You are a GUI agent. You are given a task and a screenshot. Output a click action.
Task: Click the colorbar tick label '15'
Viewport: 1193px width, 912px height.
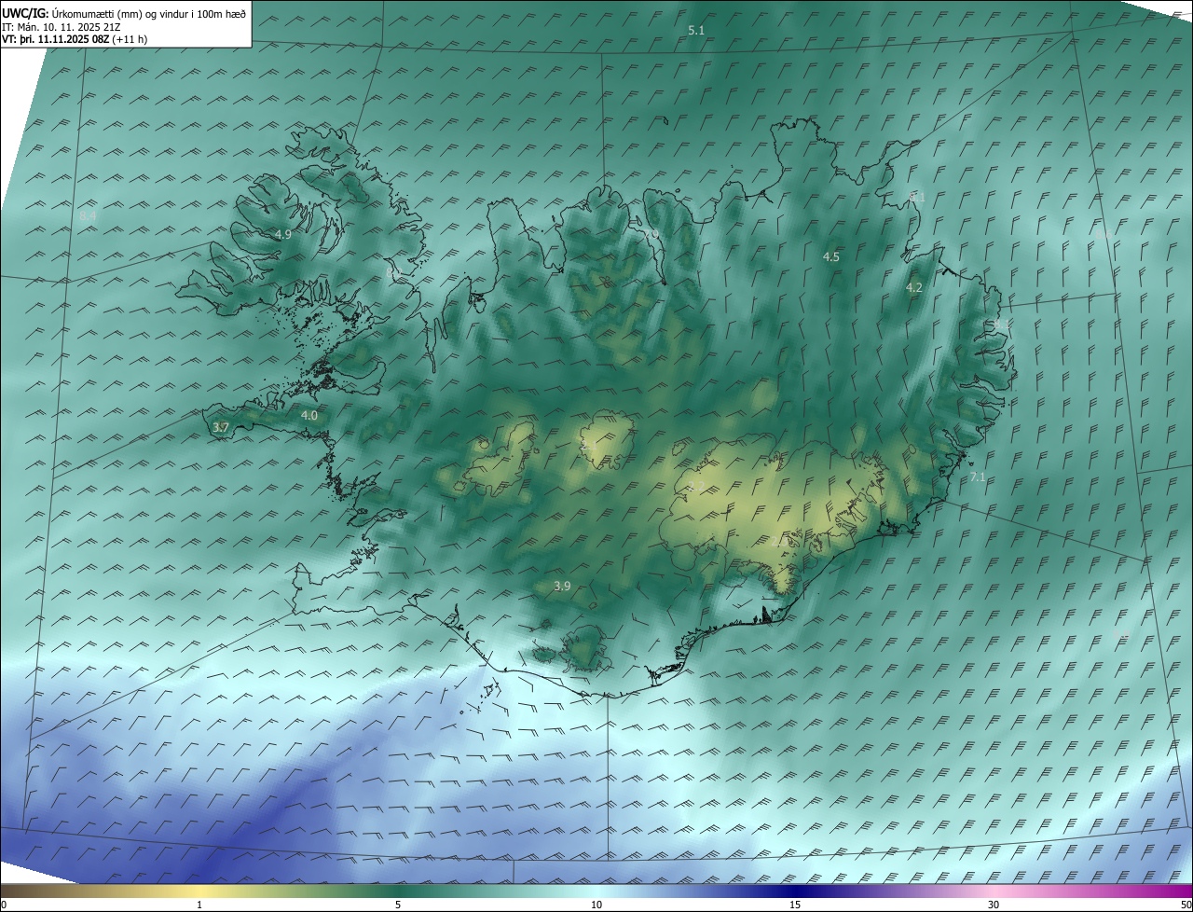795,905
